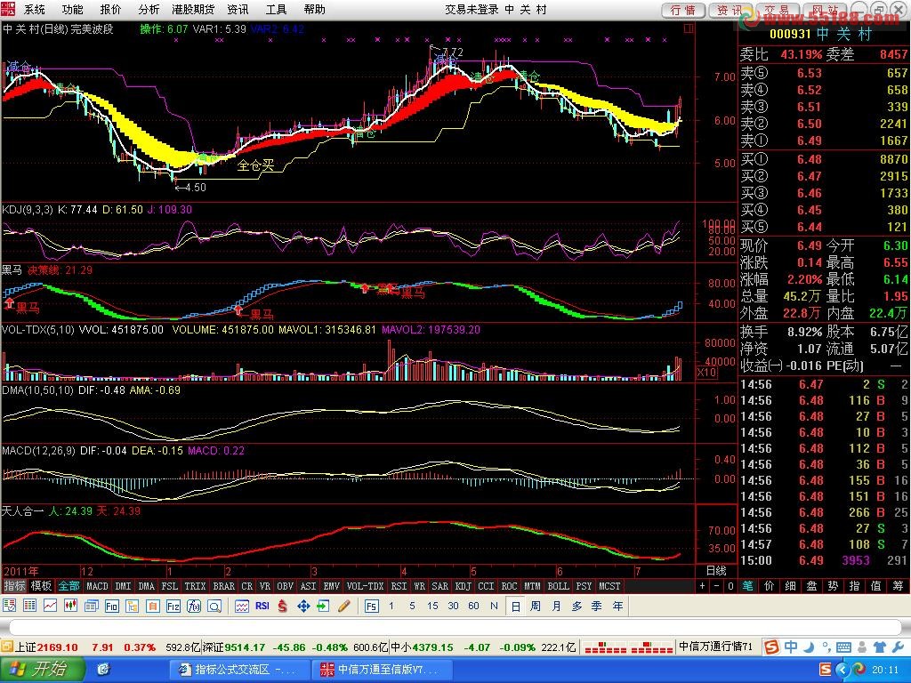Screen dimensions: 911x683
Task: Select the 全部 indicator filter tab
Action: click(69, 586)
